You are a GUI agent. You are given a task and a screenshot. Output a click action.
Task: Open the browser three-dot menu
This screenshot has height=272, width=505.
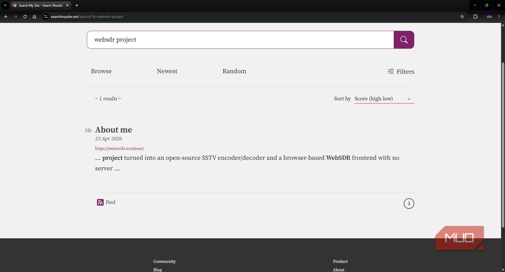pos(499,17)
